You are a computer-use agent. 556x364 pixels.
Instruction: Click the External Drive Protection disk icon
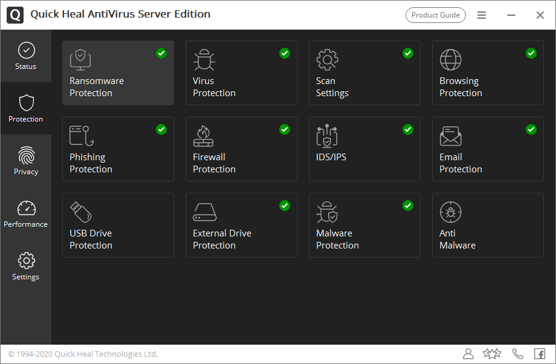(x=205, y=212)
